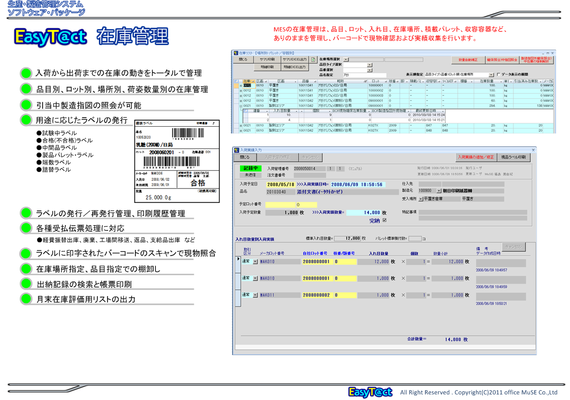This screenshot has width=570, height=400.
Task: Click 数量自動補正 button
Action: click(x=468, y=60)
